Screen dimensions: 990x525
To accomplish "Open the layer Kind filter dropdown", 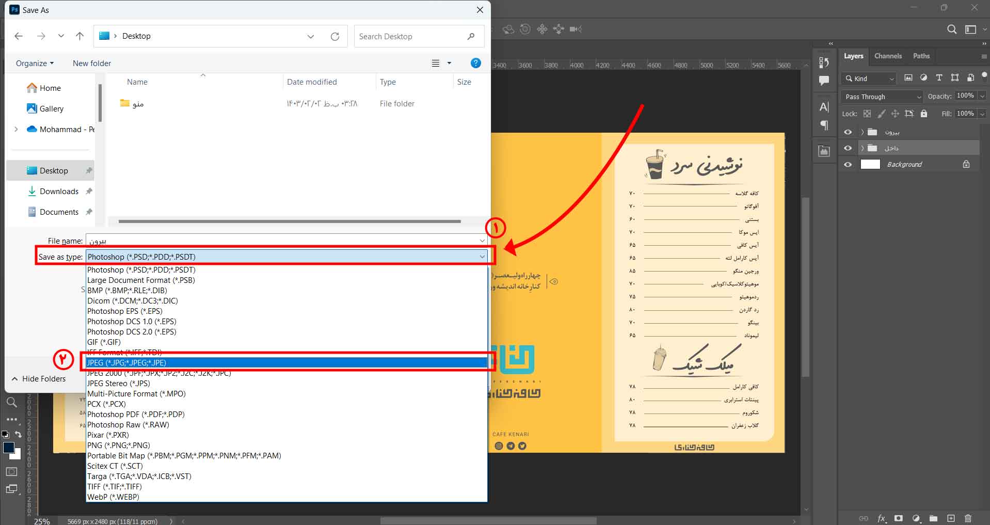I will 869,78.
